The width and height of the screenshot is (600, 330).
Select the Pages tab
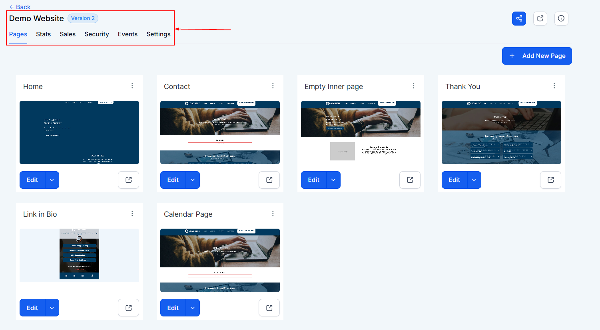18,34
